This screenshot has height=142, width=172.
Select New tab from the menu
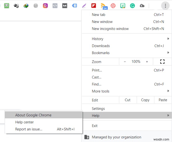[127, 15]
